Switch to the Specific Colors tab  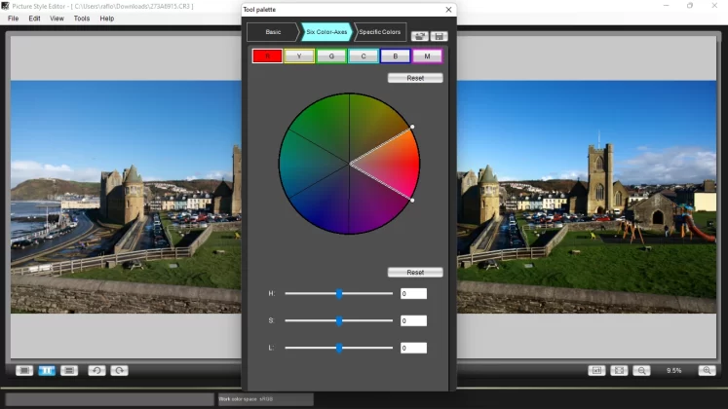coord(380,32)
